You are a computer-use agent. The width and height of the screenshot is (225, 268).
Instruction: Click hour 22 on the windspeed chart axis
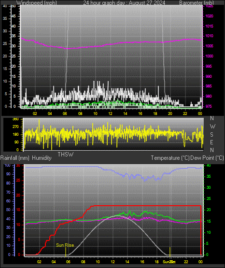(x=185, y=113)
